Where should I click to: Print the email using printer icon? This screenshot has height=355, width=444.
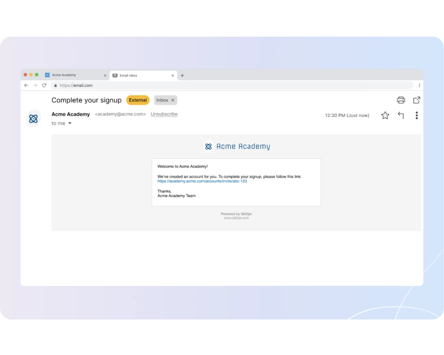click(401, 100)
